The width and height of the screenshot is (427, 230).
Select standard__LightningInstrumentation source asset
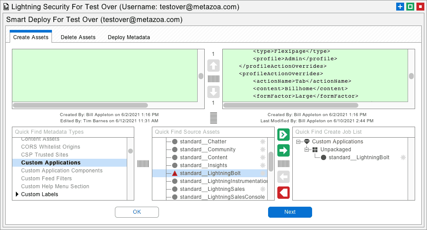(224, 181)
